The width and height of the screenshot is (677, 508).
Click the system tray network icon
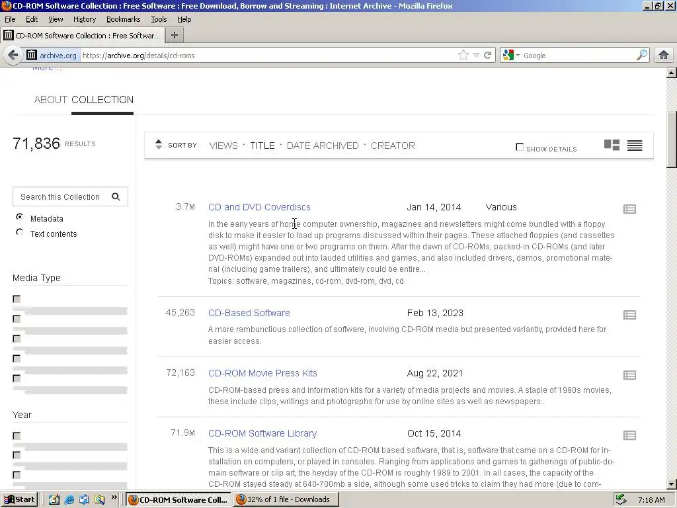pos(621,499)
